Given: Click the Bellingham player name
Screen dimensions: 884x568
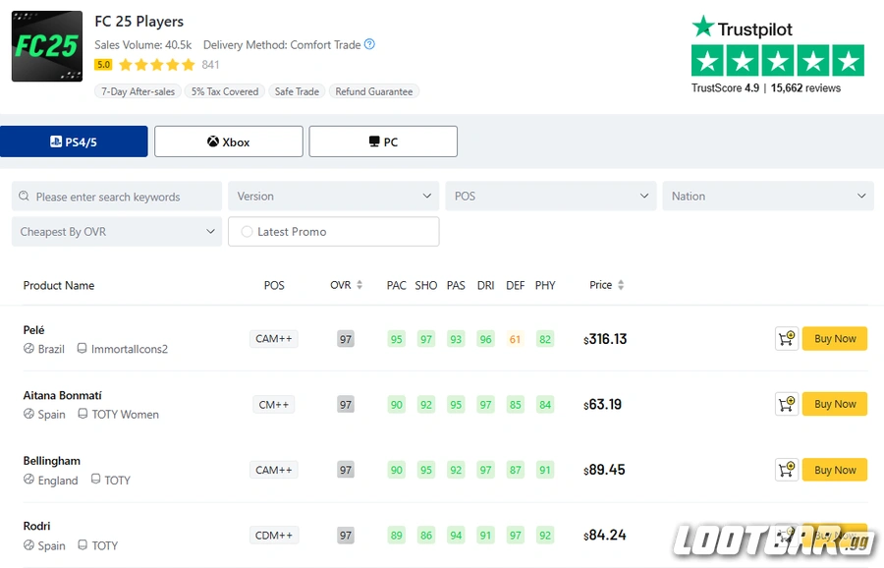Looking at the screenshot, I should [x=52, y=461].
